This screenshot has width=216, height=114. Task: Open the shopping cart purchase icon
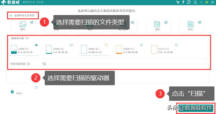tap(178, 2)
